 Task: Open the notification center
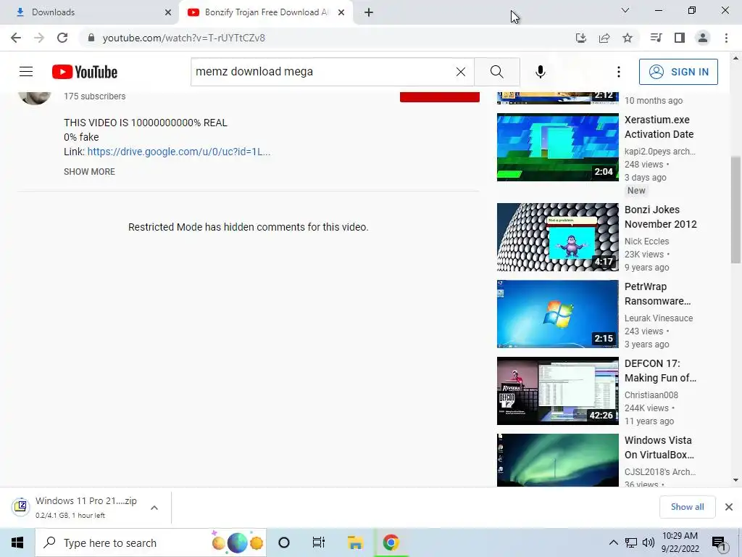coord(719,542)
